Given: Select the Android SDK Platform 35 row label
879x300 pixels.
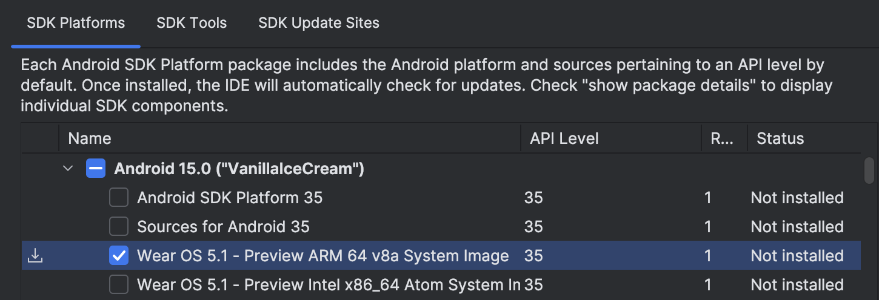Looking at the screenshot, I should (230, 198).
